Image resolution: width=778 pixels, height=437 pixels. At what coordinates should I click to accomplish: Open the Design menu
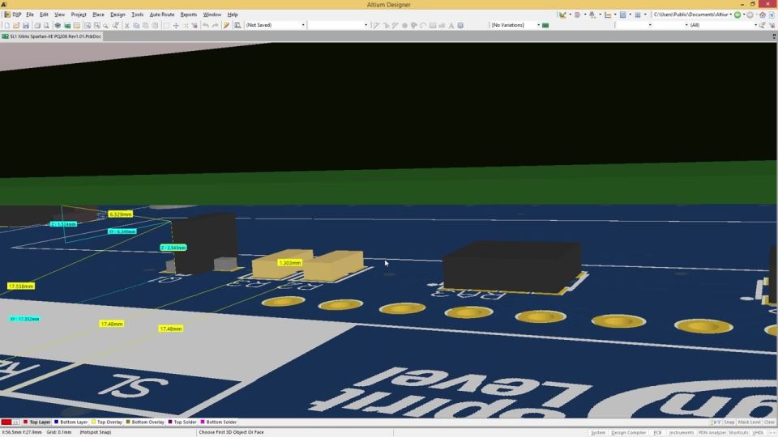coord(118,15)
